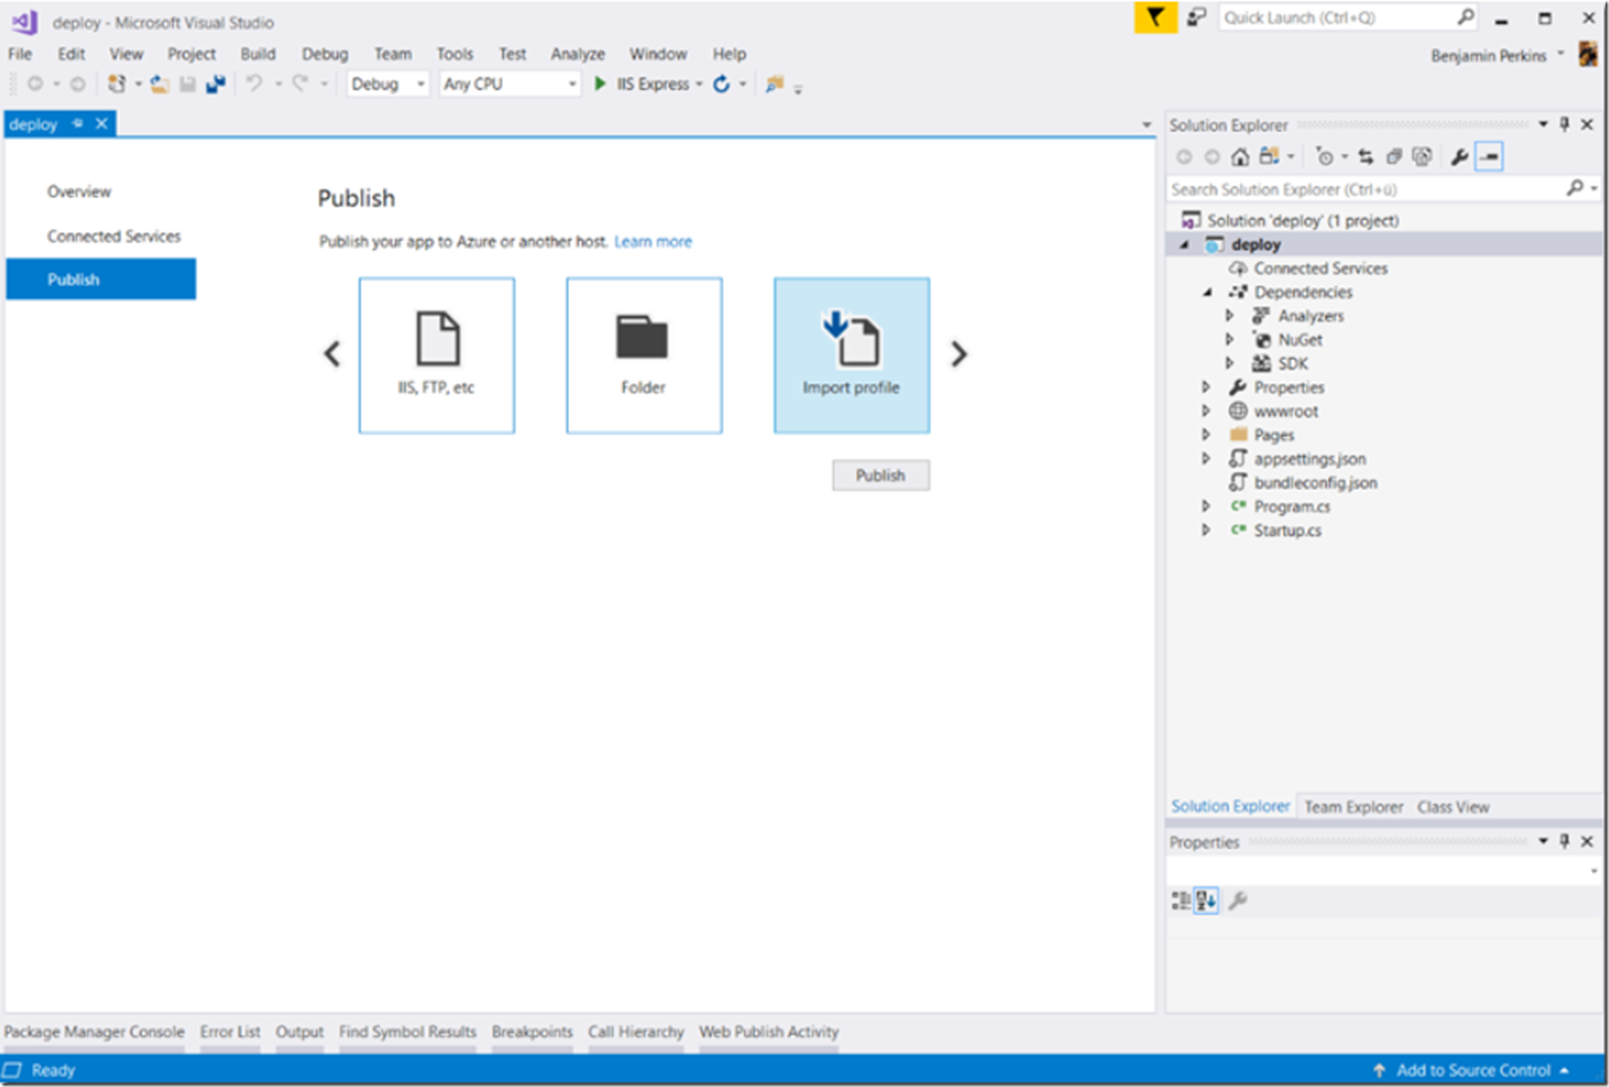Open the Debug menu
The image size is (1609, 1087).
click(x=324, y=54)
